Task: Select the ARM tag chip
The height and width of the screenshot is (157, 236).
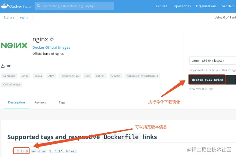Action: (x=51, y=76)
